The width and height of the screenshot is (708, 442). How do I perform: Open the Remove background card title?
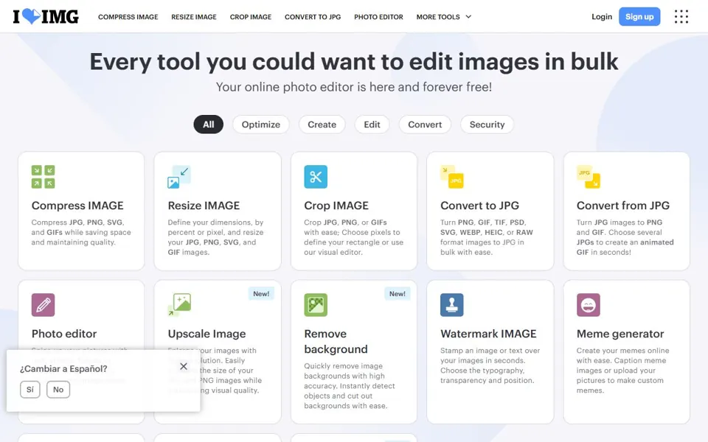[336, 341]
